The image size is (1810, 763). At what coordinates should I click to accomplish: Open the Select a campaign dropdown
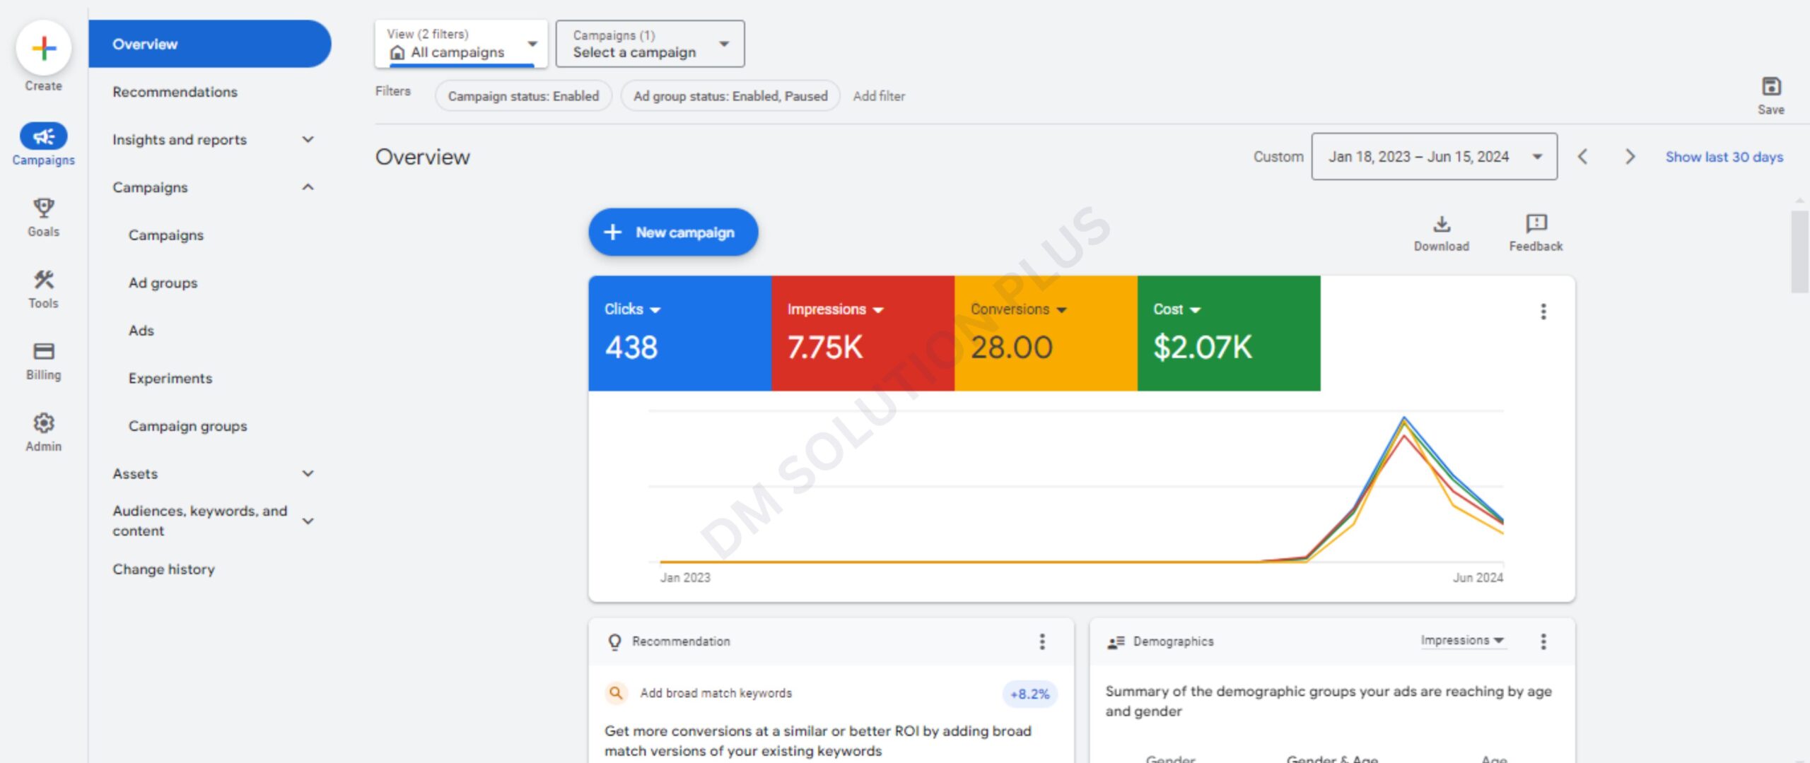[650, 44]
